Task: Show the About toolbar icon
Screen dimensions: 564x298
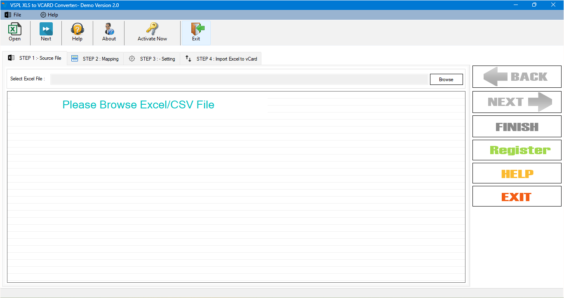Action: pyautogui.click(x=109, y=32)
